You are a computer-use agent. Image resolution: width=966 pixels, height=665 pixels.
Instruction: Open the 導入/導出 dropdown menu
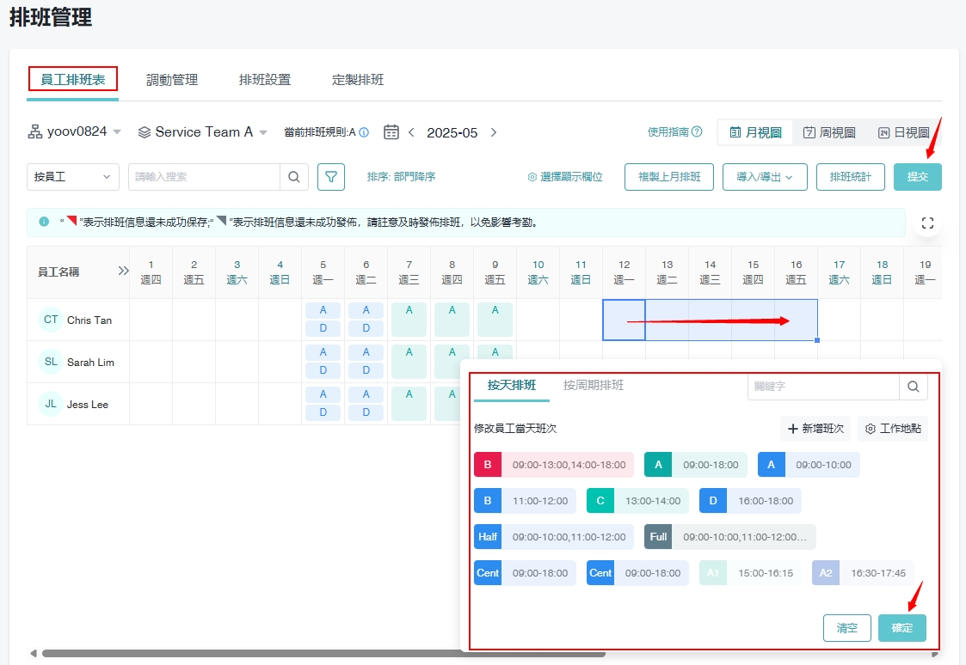tap(765, 177)
